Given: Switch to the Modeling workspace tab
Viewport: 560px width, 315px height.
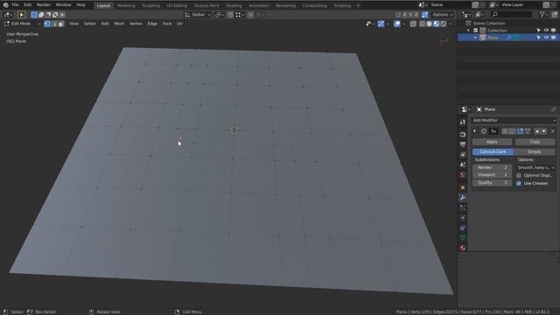Looking at the screenshot, I should [126, 6].
